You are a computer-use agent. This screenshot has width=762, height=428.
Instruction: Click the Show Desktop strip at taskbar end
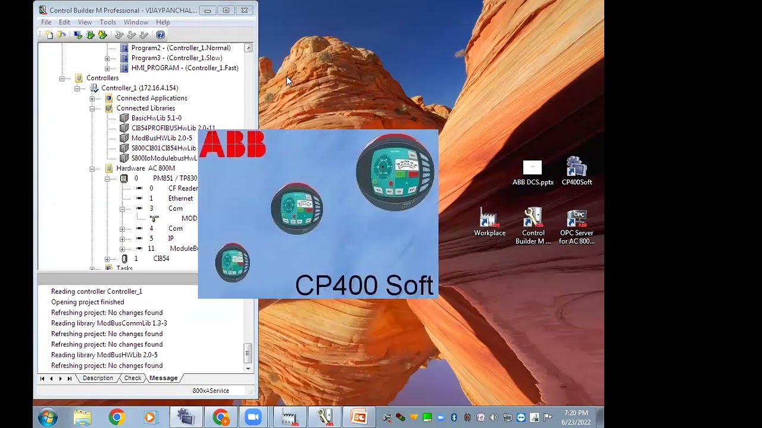click(x=600, y=417)
